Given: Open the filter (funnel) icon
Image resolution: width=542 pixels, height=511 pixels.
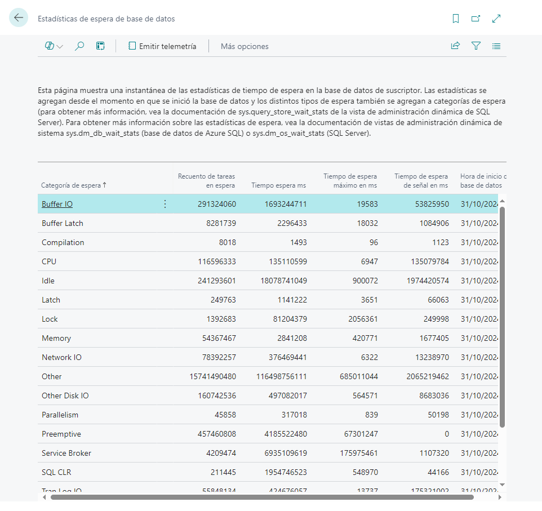Looking at the screenshot, I should (476, 46).
